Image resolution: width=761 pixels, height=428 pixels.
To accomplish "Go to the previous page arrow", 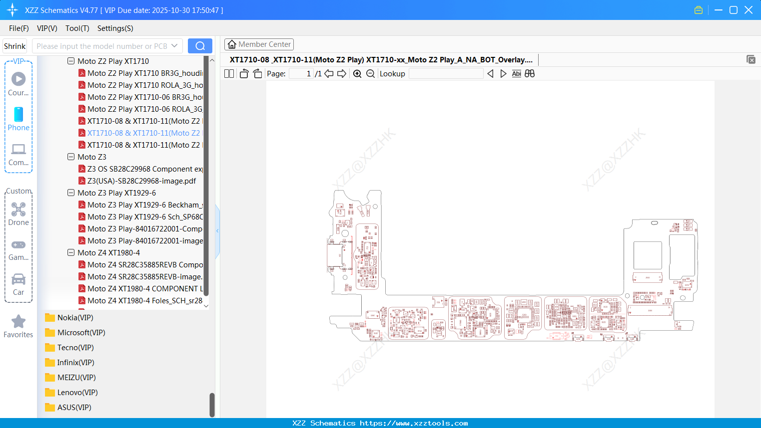I will [329, 73].
